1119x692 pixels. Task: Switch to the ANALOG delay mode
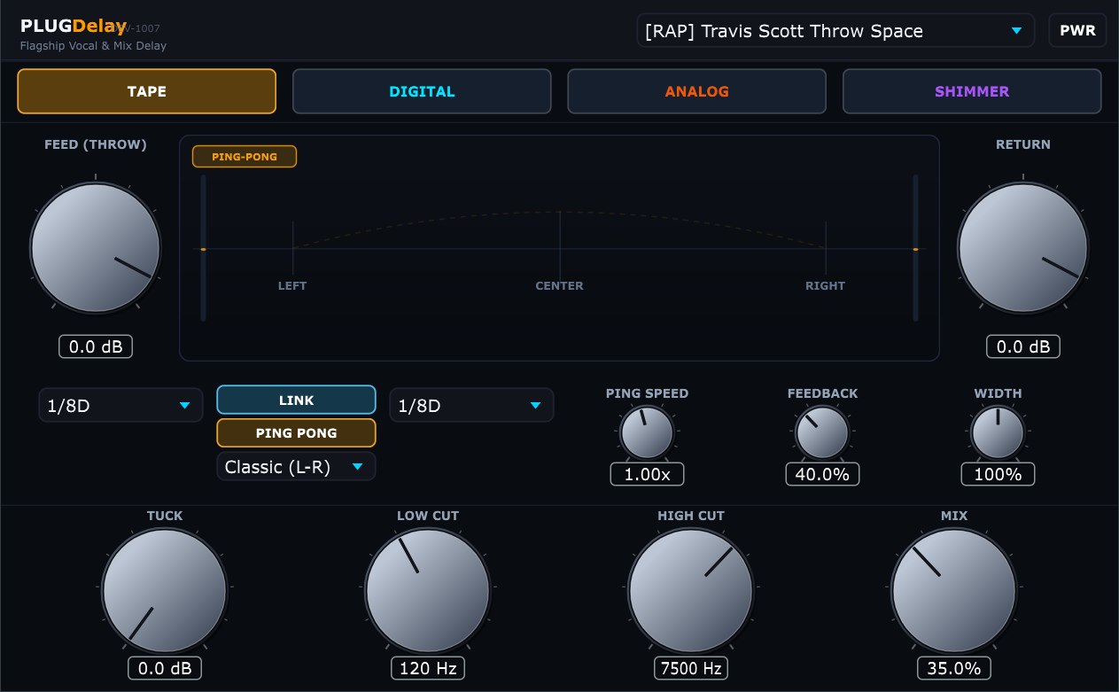click(x=697, y=91)
